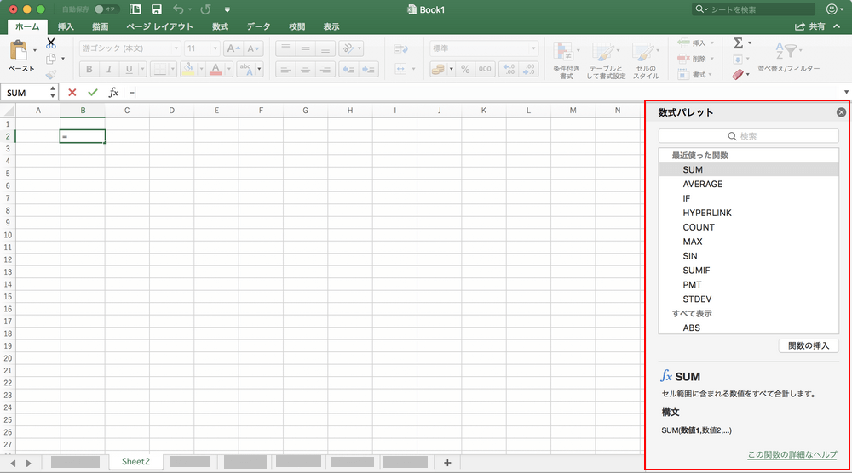Click the accounting currency format icon

[438, 69]
